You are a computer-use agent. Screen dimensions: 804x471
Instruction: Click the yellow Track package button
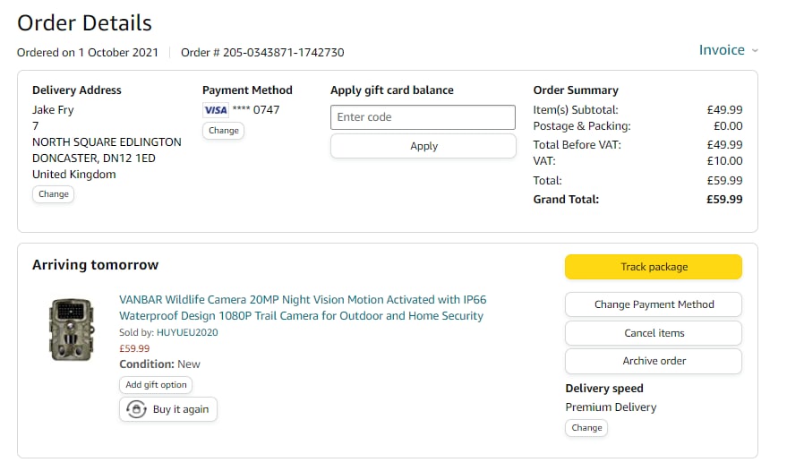pos(654,267)
